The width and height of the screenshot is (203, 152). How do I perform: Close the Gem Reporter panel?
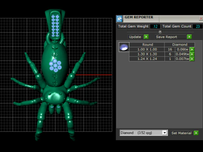[201, 19]
